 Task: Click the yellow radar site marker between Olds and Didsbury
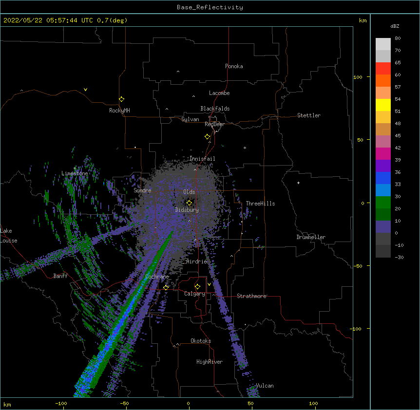[189, 203]
